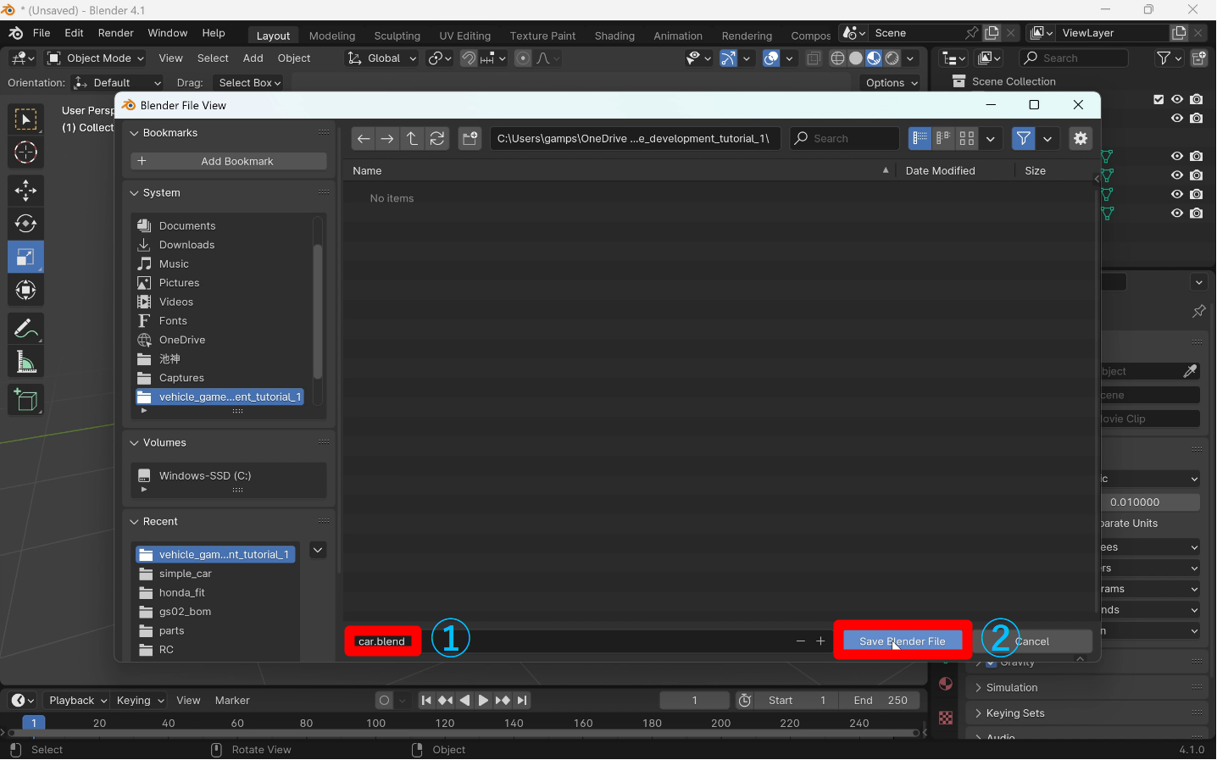Collapse the Recent panel
Viewport: 1217px width, 760px height.
point(133,522)
